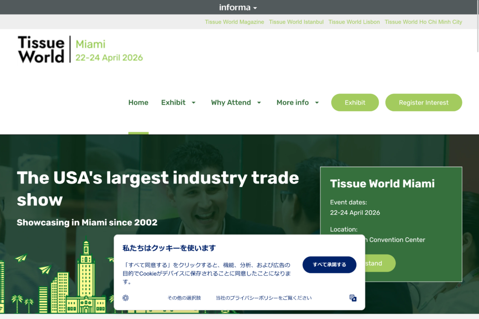
Task: Click the Register Interest button
Action: [423, 103]
